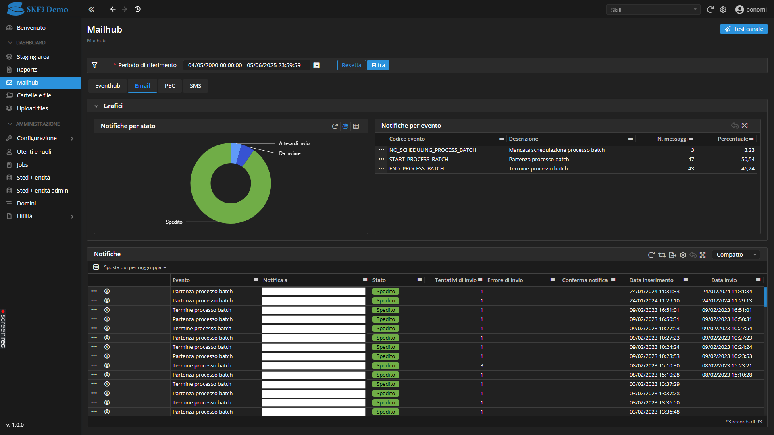Open Cartelle e file in the sidebar

40,95
